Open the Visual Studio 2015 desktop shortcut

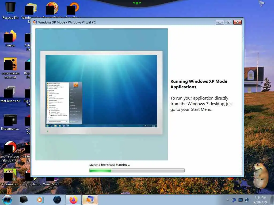click(52, 183)
